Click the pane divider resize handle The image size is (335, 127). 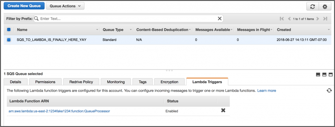pos(169,70)
